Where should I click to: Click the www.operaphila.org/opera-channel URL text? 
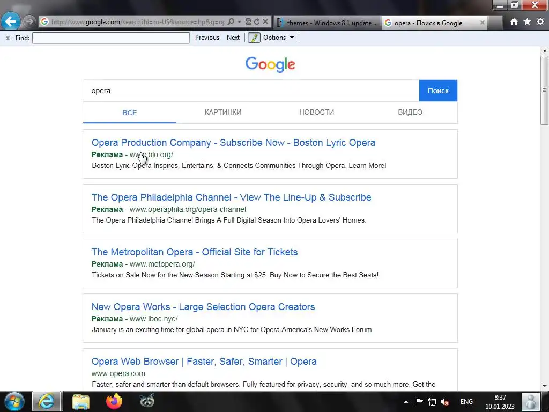(188, 209)
